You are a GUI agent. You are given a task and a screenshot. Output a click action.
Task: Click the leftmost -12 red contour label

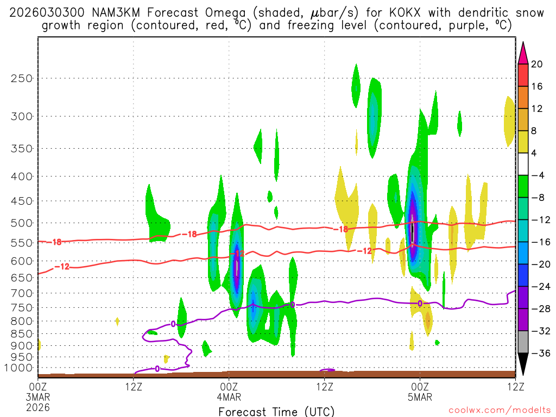(62, 266)
